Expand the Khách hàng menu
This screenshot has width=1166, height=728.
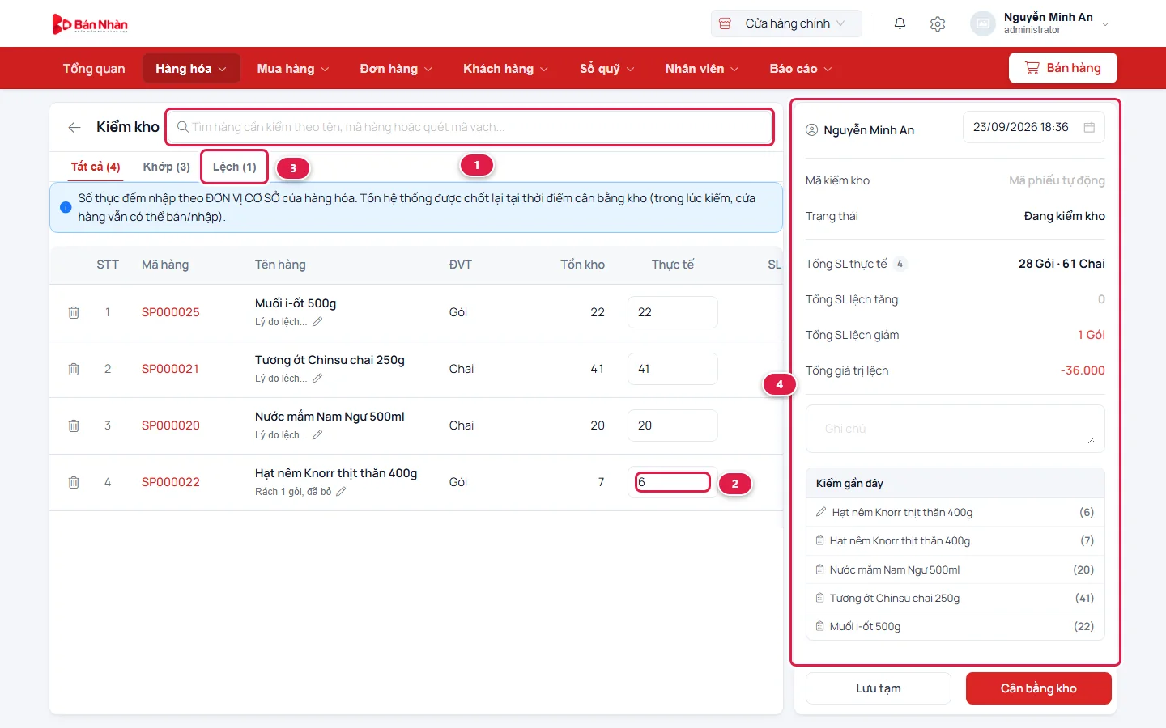pyautogui.click(x=505, y=69)
